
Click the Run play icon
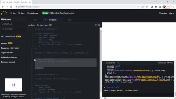tap(11, 13)
